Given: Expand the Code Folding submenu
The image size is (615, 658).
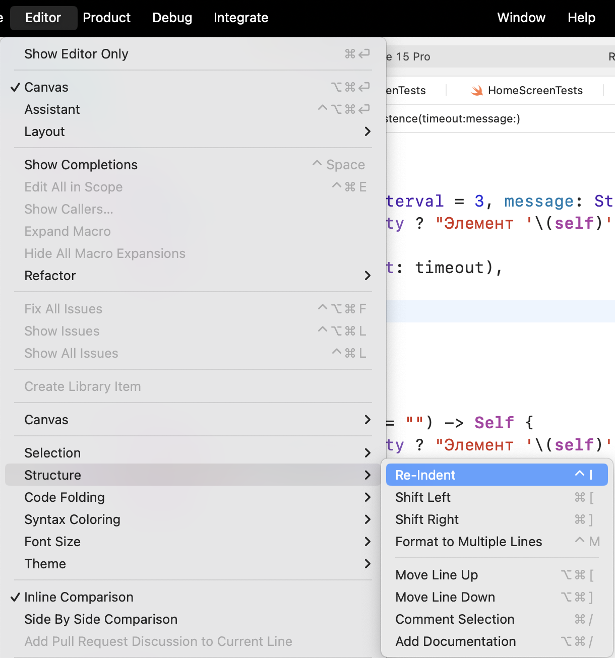Looking at the screenshot, I should tap(65, 497).
